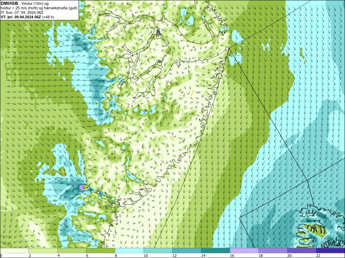Click the yellow 26 max gust marker
345x258 pixels.
tap(86, 188)
